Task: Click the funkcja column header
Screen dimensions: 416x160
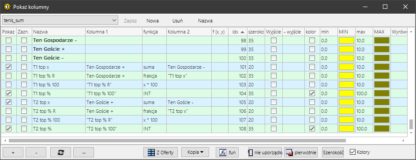Action: [x=154, y=32]
